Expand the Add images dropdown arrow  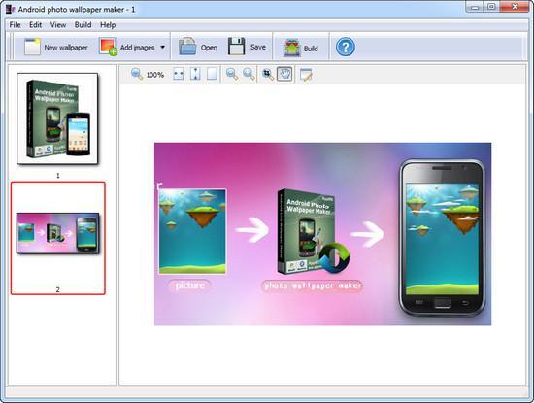pyautogui.click(x=163, y=47)
